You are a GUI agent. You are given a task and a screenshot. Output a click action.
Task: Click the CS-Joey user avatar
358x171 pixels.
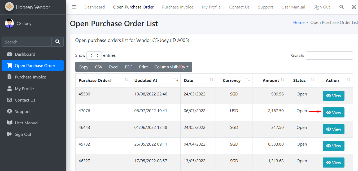(x=9, y=23)
